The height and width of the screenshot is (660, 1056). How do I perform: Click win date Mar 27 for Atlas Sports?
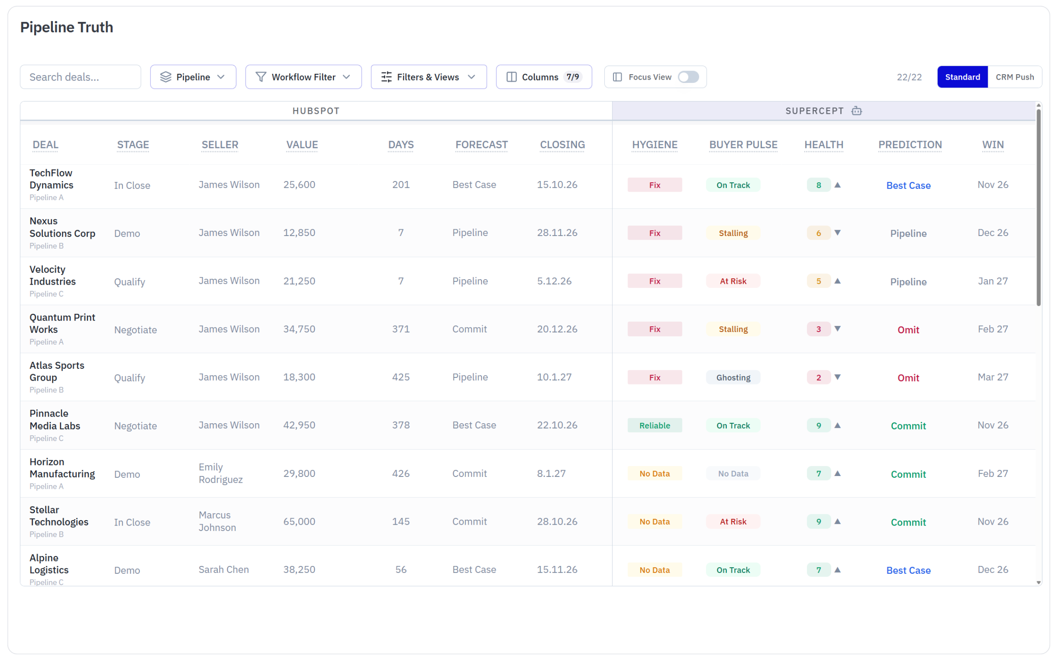click(993, 377)
